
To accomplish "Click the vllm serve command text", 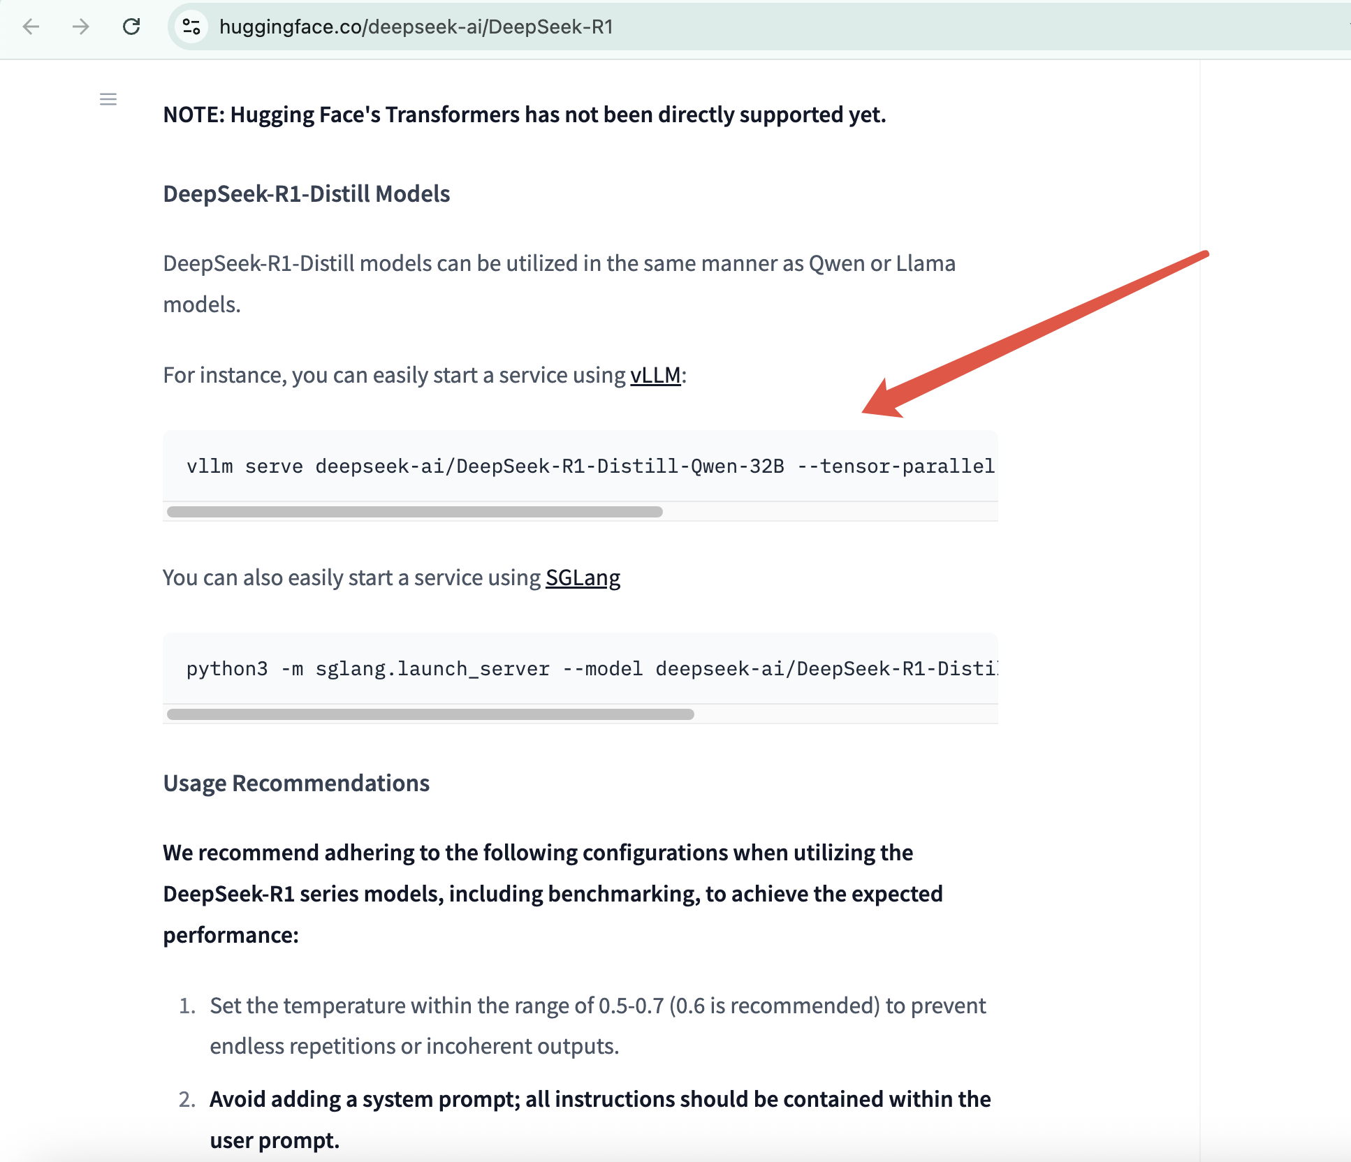I will pos(591,466).
